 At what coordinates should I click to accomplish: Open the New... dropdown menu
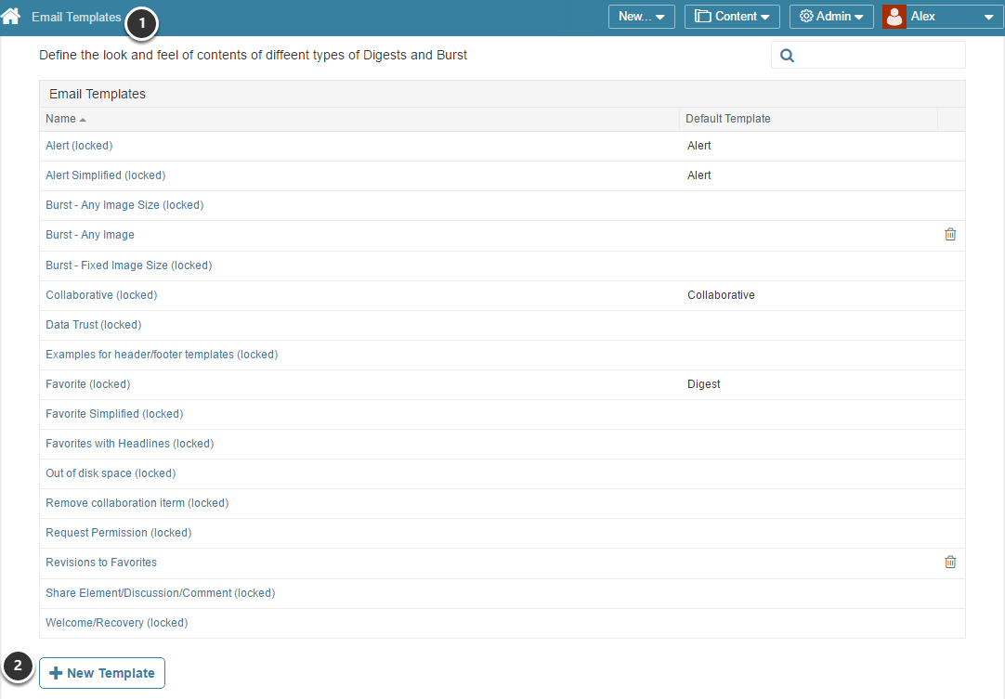pos(642,17)
